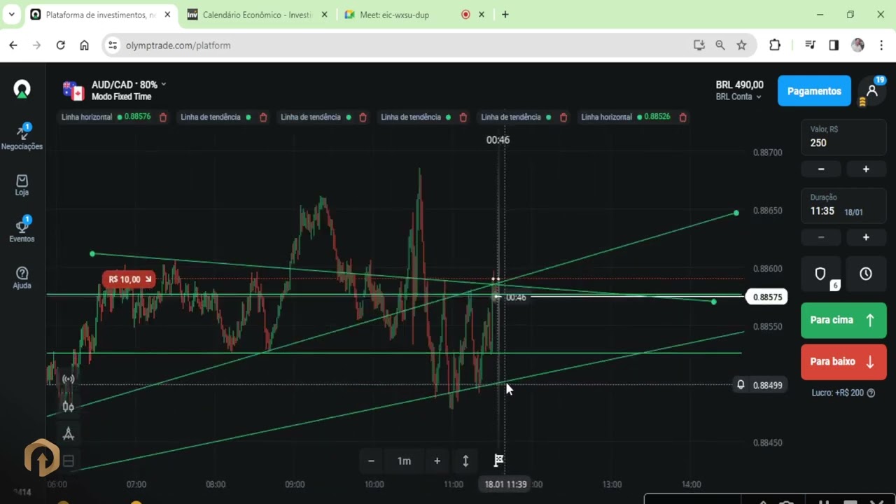This screenshot has width=896, height=504.
Task: Click the Lucro help question mark
Action: (x=871, y=393)
